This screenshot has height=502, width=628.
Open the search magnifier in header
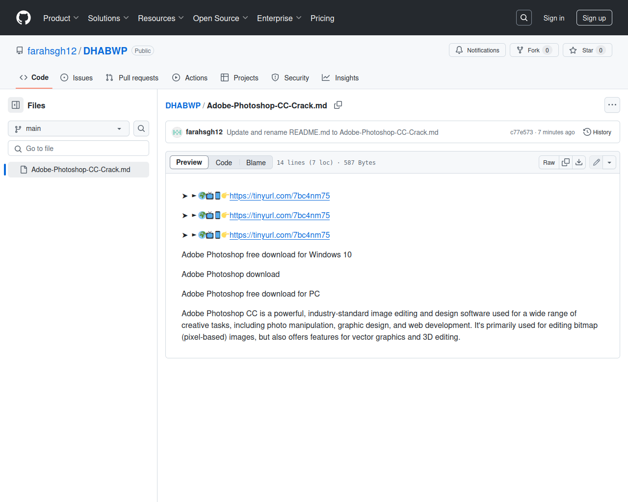pos(524,18)
